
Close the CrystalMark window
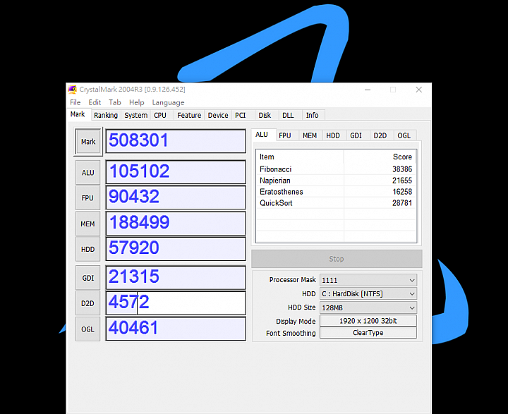tap(419, 90)
